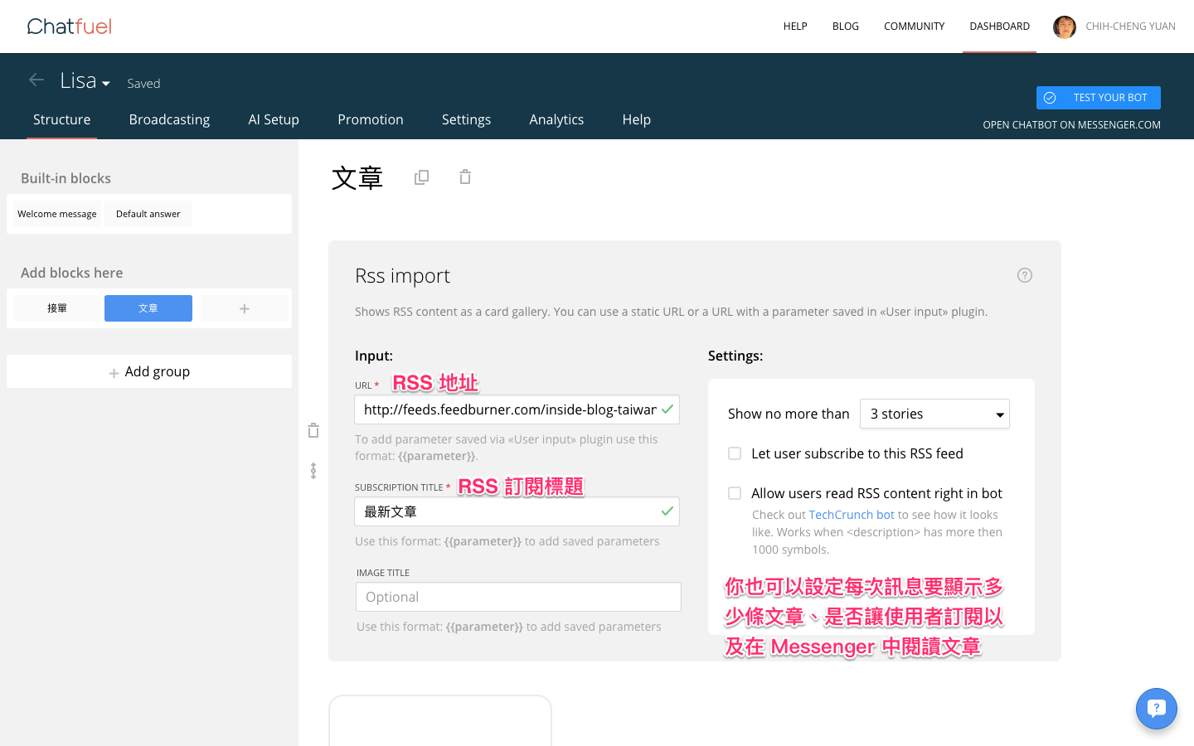This screenshot has width=1194, height=746.
Task: Click the TEST YOUR BOT button
Action: pos(1099,98)
